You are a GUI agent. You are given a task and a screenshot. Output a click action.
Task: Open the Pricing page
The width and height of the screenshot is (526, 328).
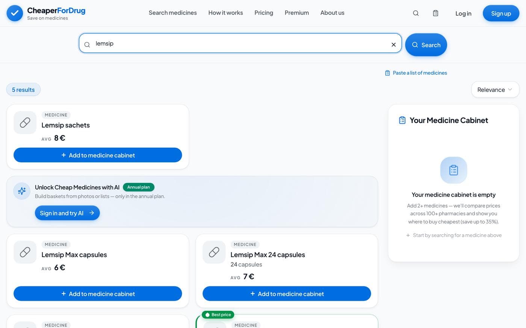click(x=264, y=13)
